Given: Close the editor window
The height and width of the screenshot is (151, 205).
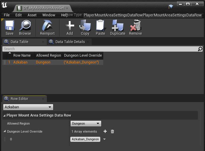Looking at the screenshot, I should [197, 4].
